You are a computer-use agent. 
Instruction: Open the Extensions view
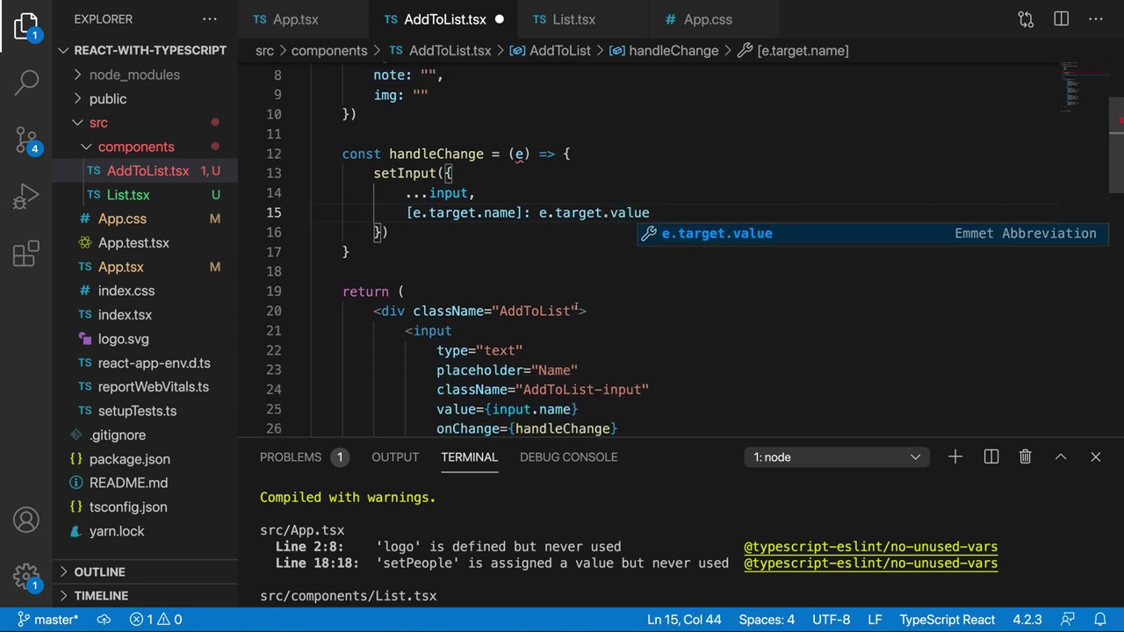coord(26,254)
